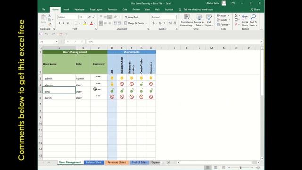Image resolution: width=302 pixels, height=170 pixels.
Task: Click the Increase Font Size icon
Action: point(90,17)
